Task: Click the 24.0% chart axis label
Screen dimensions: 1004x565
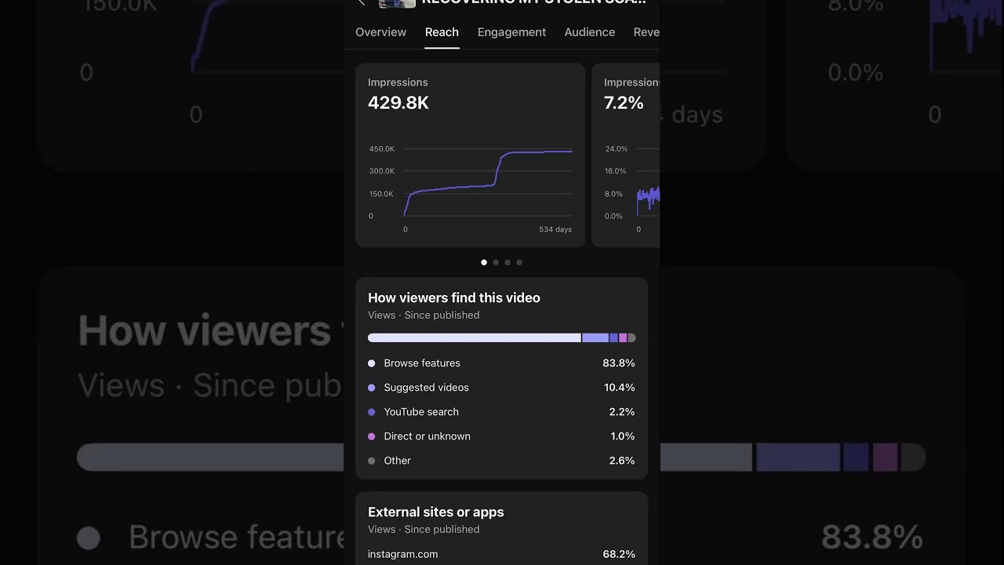Action: coord(617,149)
